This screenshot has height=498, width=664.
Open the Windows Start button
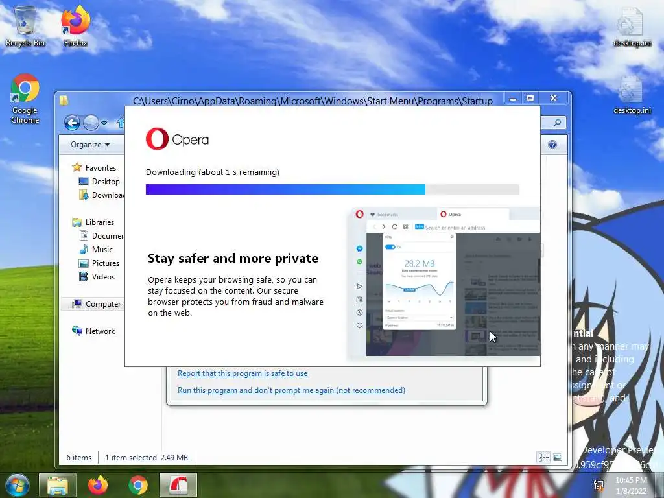17,485
